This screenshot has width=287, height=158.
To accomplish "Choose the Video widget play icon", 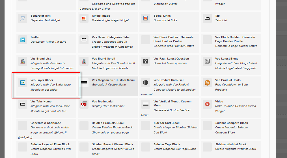I will pyautogui.click(x=207, y=104).
